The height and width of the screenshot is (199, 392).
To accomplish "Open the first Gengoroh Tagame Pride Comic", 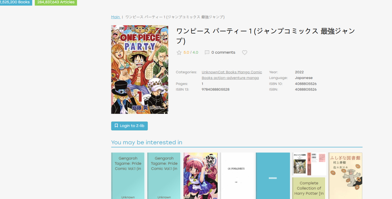I will point(128,175).
